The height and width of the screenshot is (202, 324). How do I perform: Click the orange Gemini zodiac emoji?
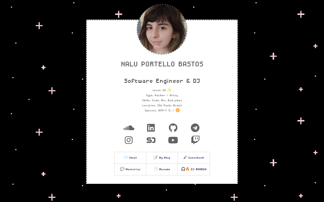point(178,110)
